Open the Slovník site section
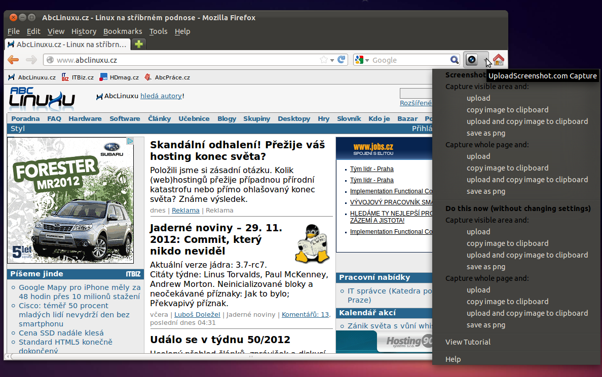This screenshot has width=602, height=377. [349, 118]
